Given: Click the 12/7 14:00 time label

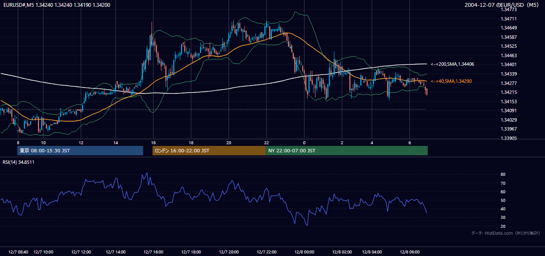Looking at the screenshot, I should (x=116, y=252).
